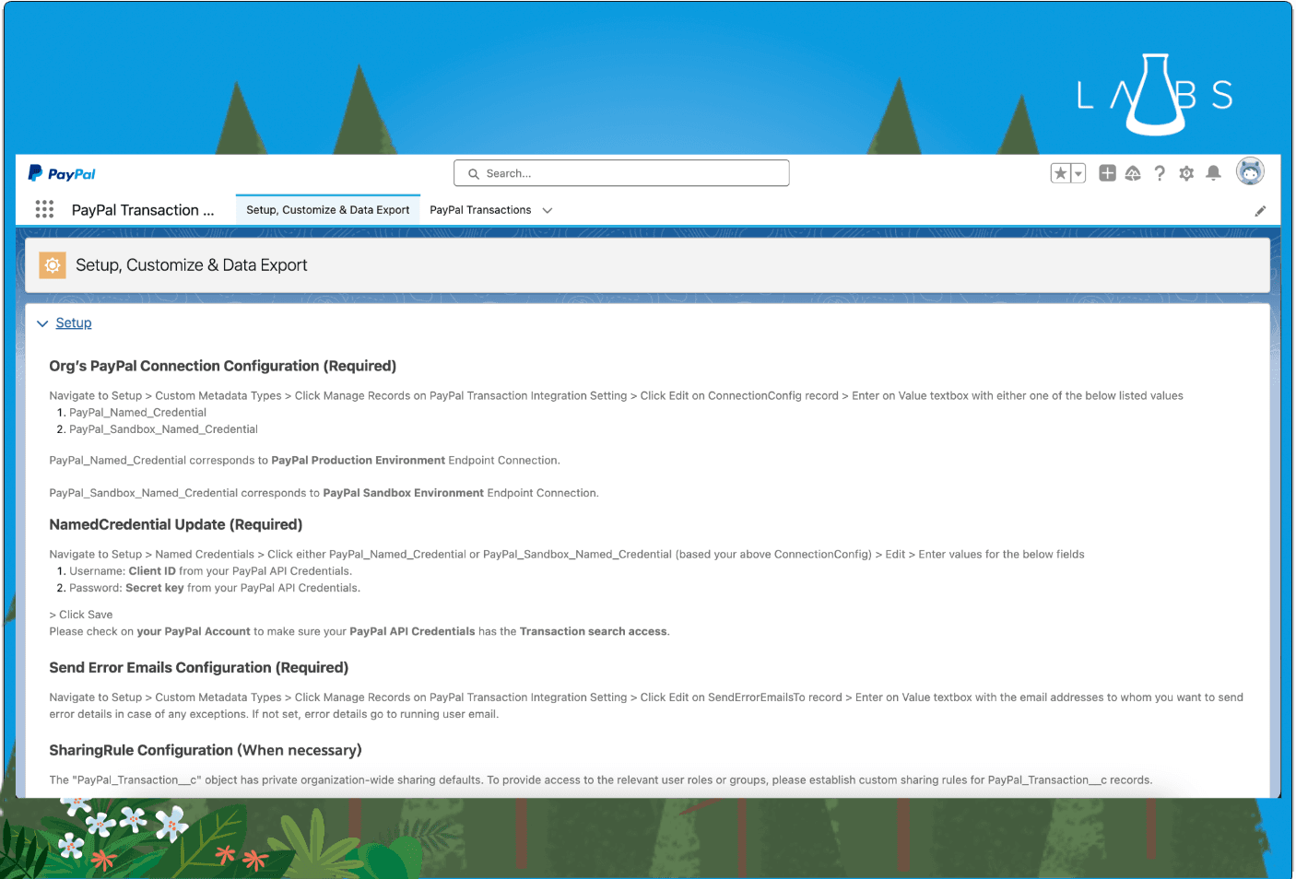Open the App Launcher dots grid
Viewport: 1296px width, 879px height.
(x=44, y=209)
